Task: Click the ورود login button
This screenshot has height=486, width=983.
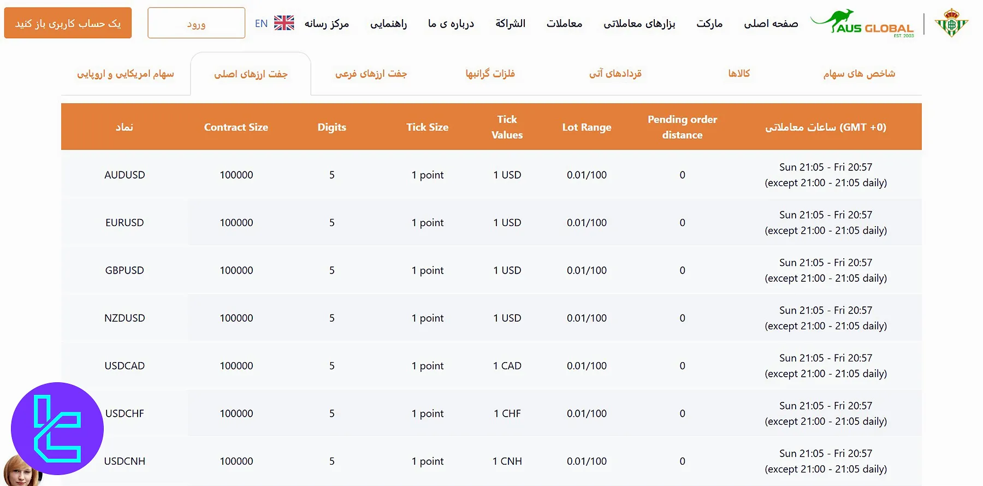Action: [x=196, y=23]
